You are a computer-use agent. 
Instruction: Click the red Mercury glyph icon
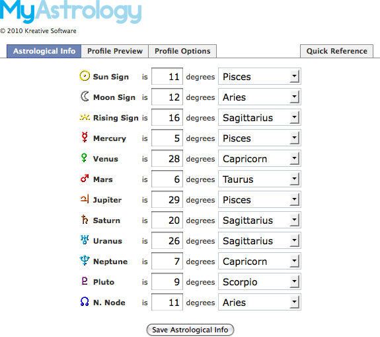(x=85, y=137)
